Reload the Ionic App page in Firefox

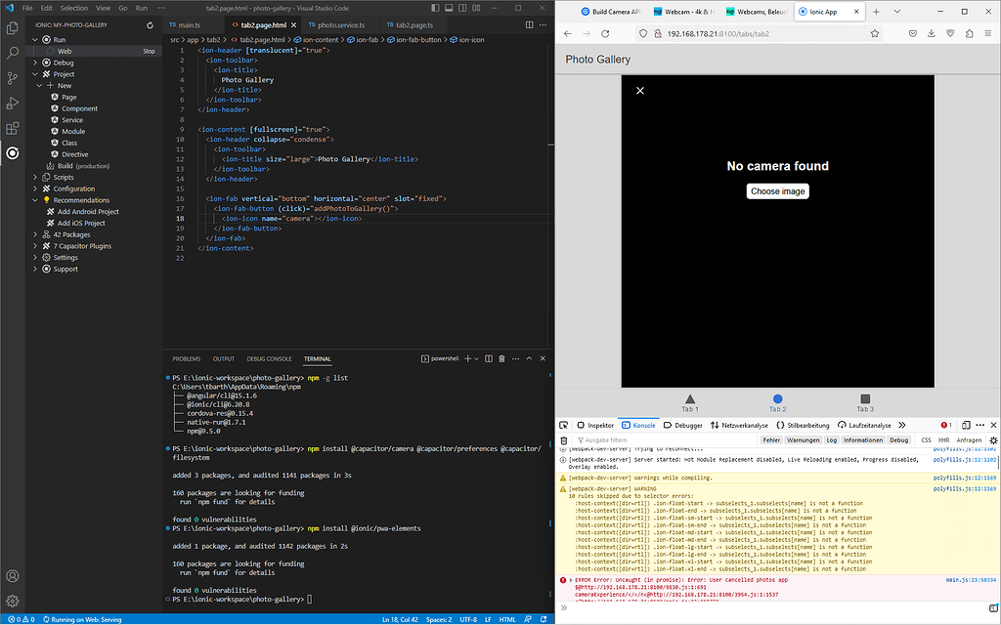pos(605,34)
